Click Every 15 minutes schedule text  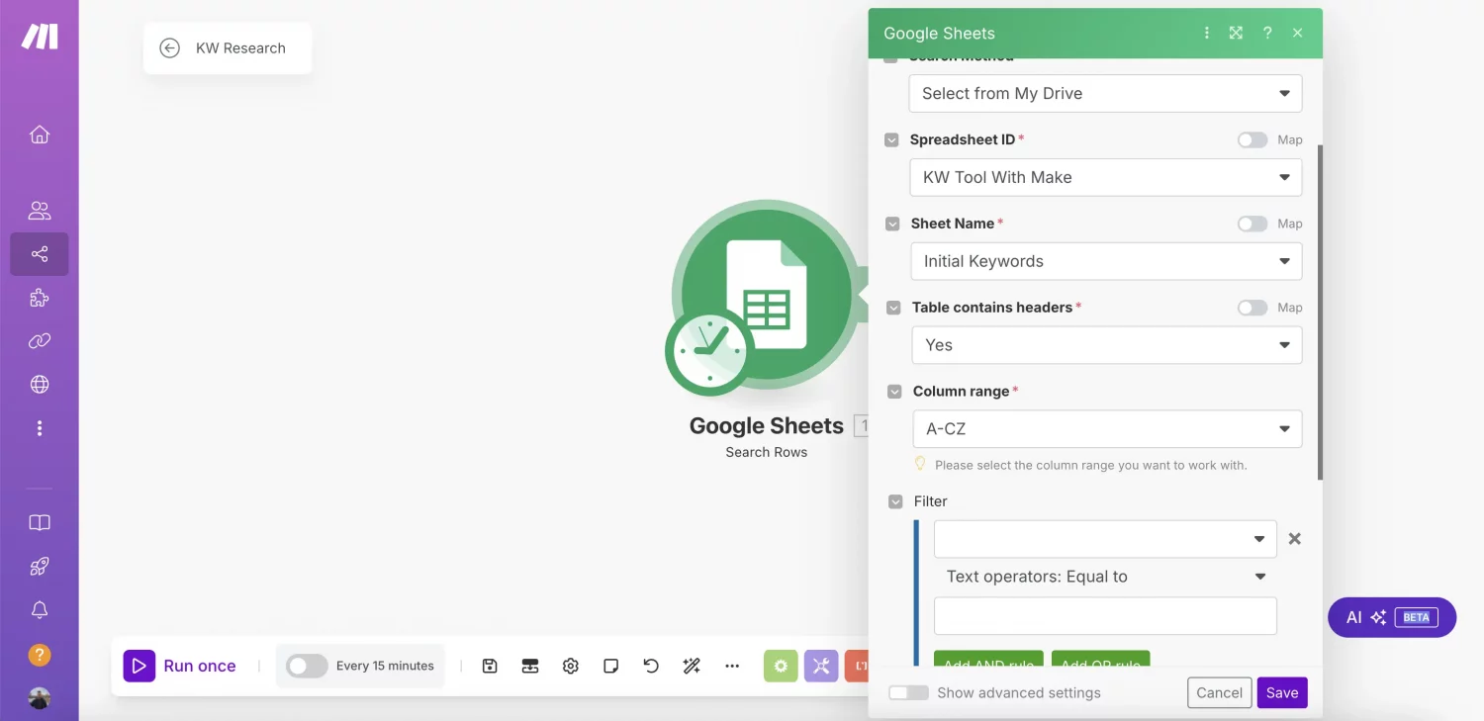(x=385, y=666)
